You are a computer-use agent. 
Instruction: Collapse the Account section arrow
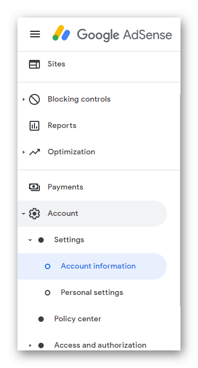pos(24,214)
